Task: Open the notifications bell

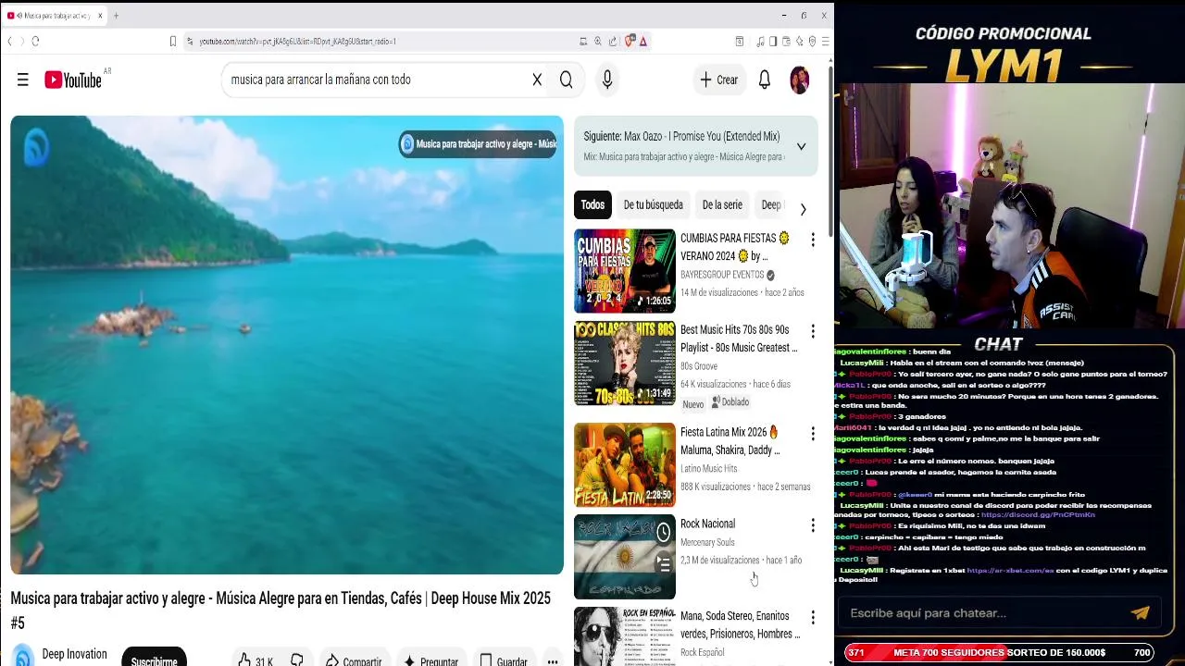Action: pos(765,80)
